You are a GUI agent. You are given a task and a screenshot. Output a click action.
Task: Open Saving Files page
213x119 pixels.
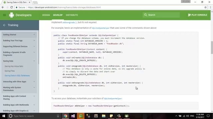coord(10,71)
